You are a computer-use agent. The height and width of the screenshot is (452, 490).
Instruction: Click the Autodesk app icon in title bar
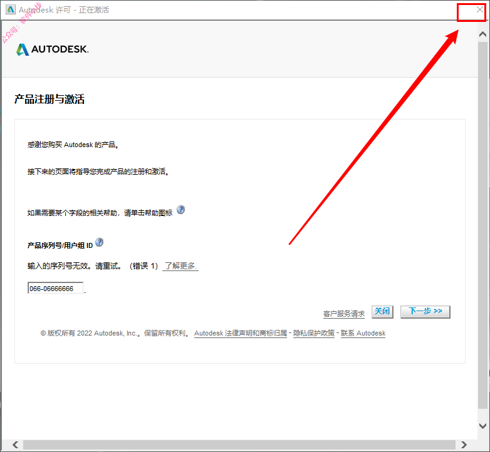(x=10, y=9)
